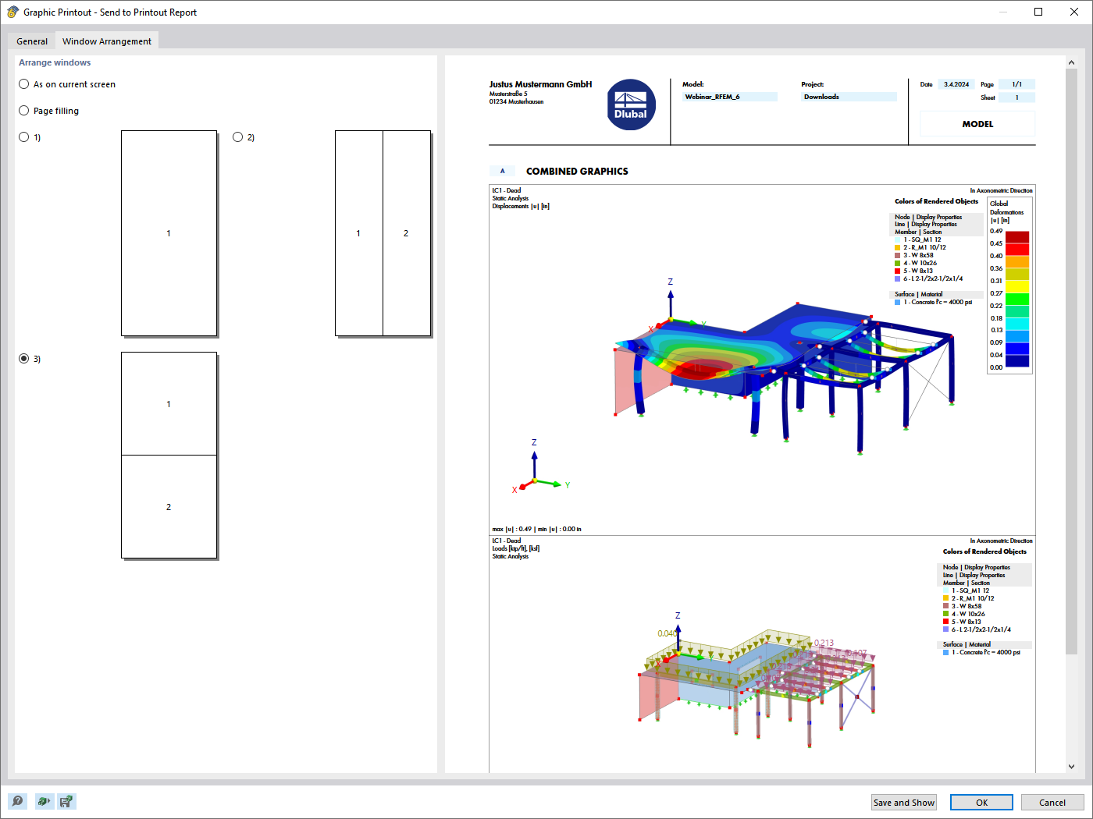Click the floppy disk save icon at bottom left
The height and width of the screenshot is (819, 1093).
coord(67,801)
